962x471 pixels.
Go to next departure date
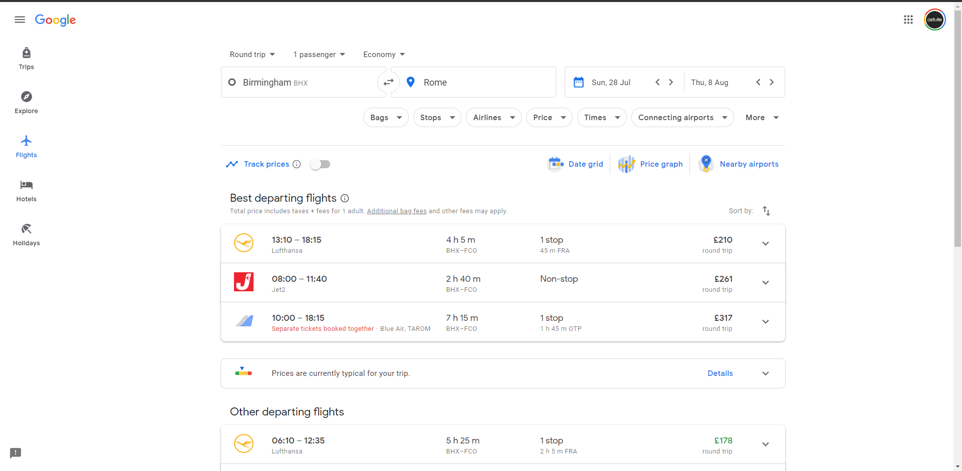coord(671,82)
